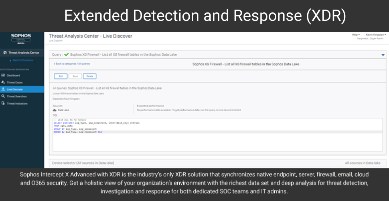Image resolution: width=389 pixels, height=201 pixels.
Task: Click the Threat Searches magnifier icon
Action: pyautogui.click(x=3, y=96)
